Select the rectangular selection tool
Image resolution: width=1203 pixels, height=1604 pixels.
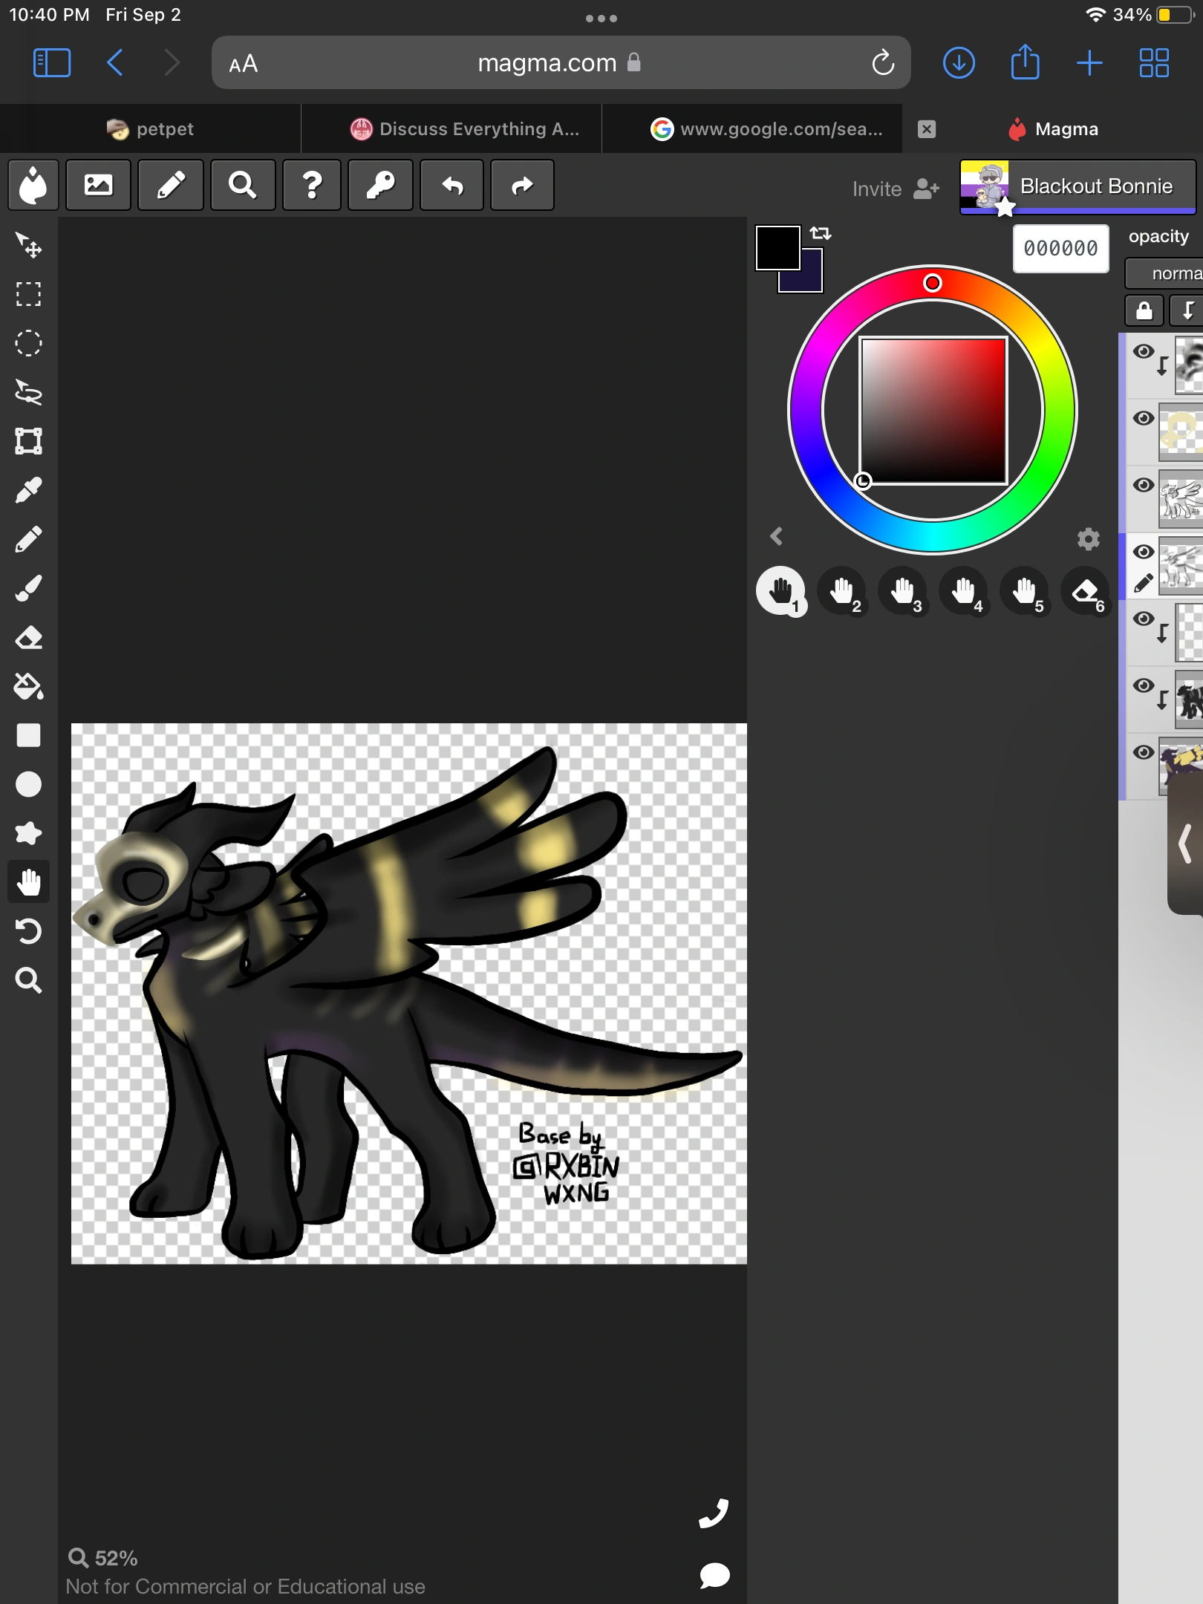click(30, 295)
